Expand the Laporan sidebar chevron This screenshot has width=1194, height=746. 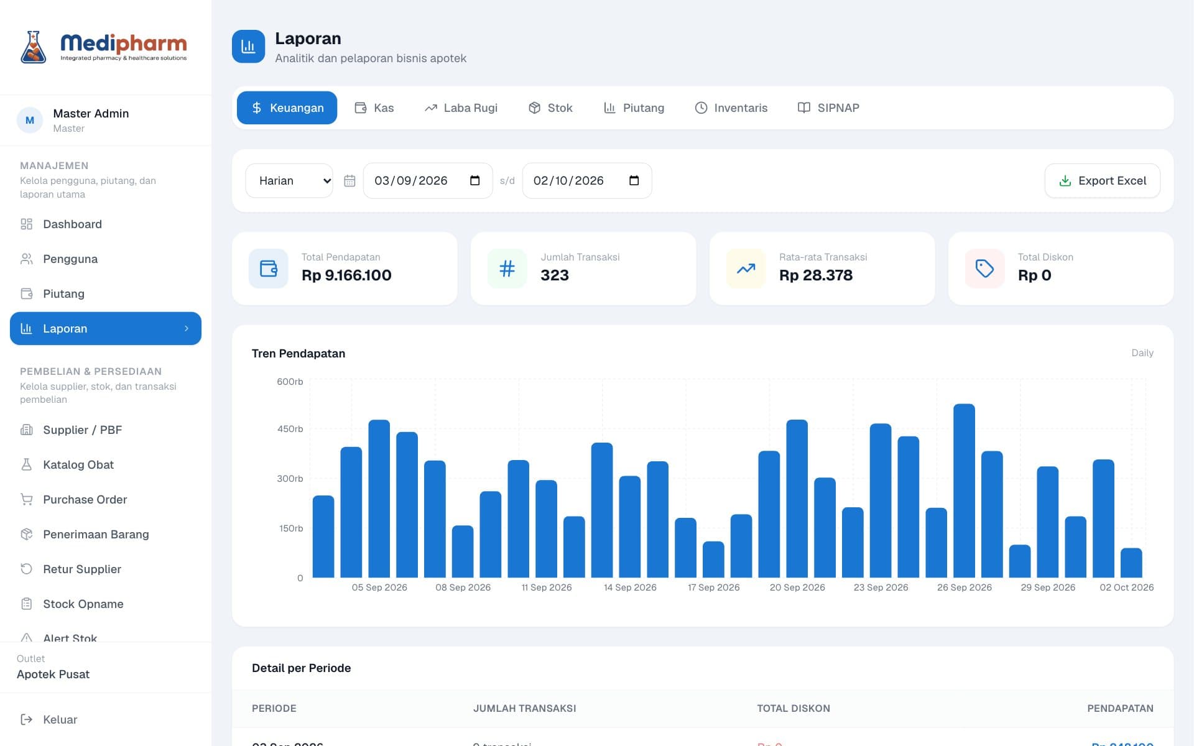(x=187, y=328)
